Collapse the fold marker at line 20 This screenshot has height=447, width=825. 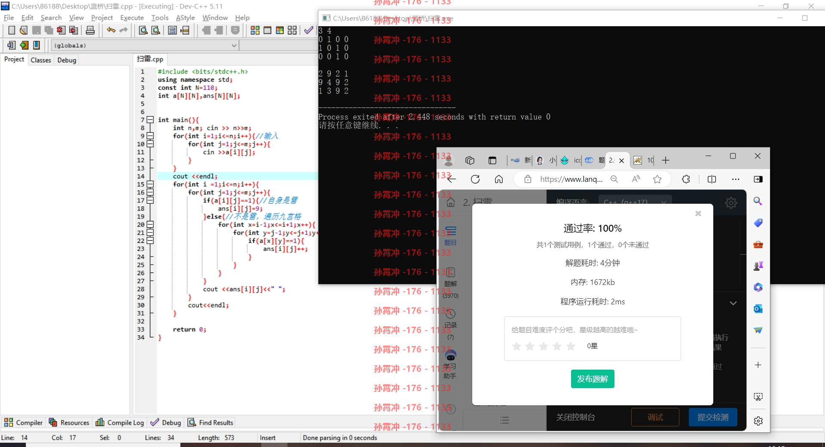[x=150, y=224]
